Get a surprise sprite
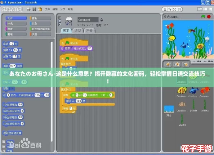This screenshot has width=214, height=155. [186, 64]
